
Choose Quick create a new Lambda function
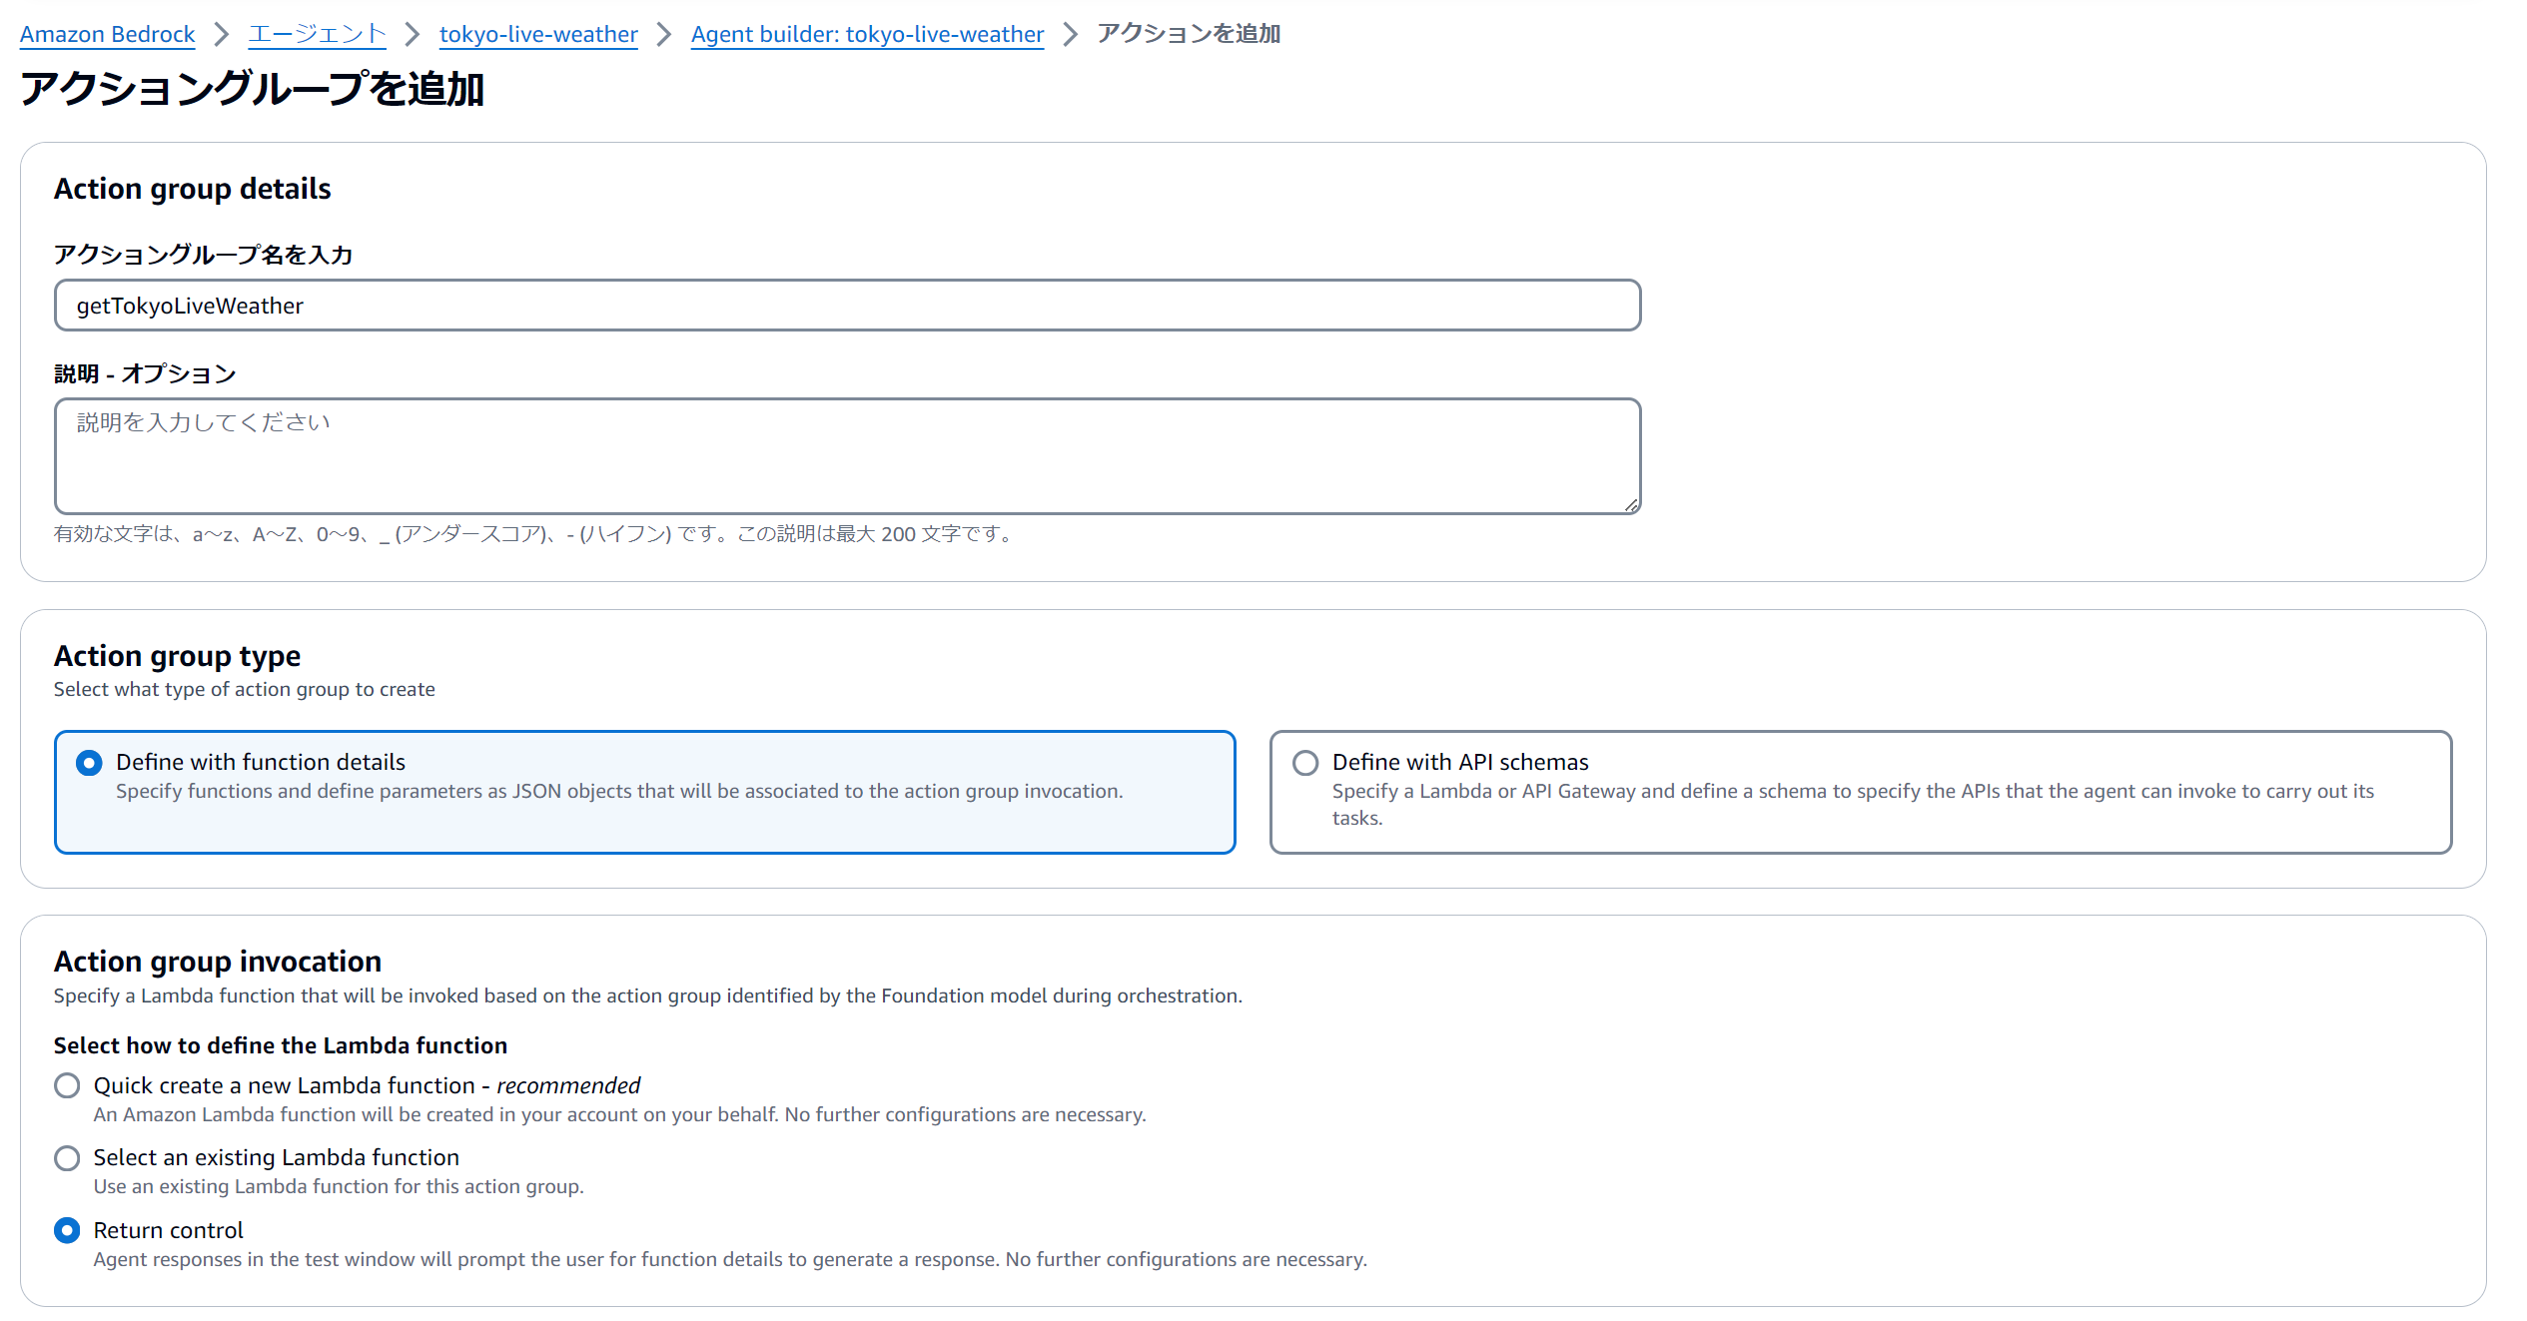67,1085
